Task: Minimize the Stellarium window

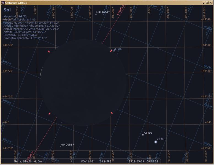Action: point(204,3)
